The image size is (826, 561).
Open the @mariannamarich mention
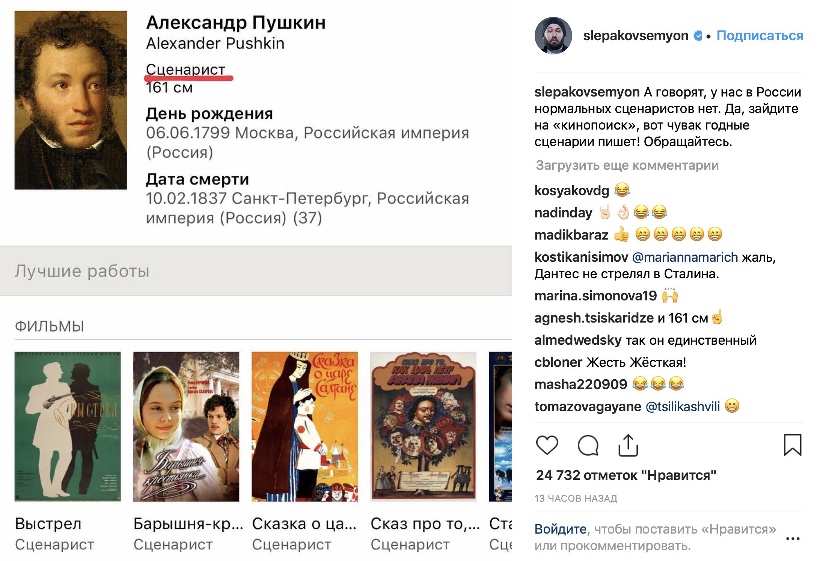click(685, 257)
